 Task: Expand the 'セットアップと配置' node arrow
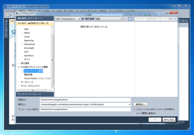coord(22,71)
